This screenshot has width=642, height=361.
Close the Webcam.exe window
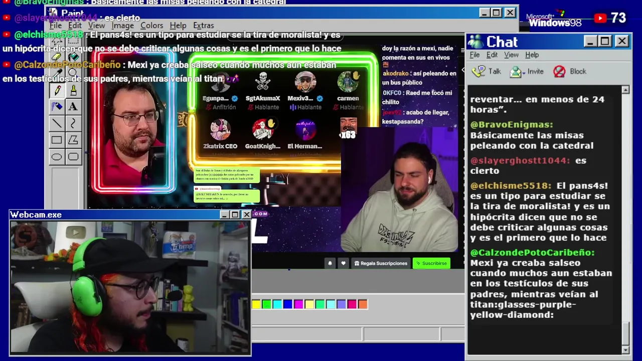tap(246, 215)
